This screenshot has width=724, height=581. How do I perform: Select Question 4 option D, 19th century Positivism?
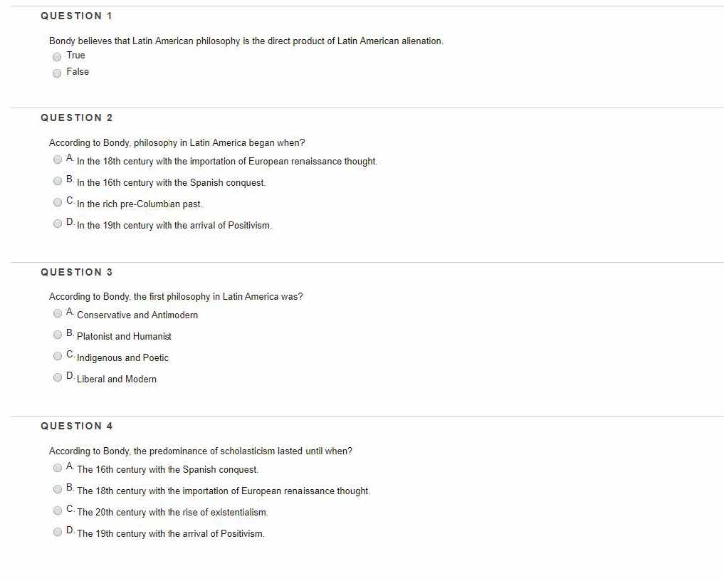coord(58,532)
